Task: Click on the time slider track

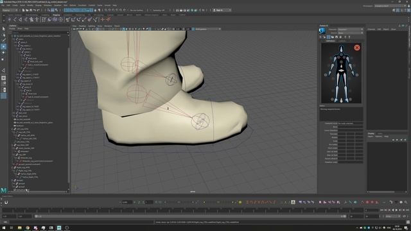Action: [183, 210]
